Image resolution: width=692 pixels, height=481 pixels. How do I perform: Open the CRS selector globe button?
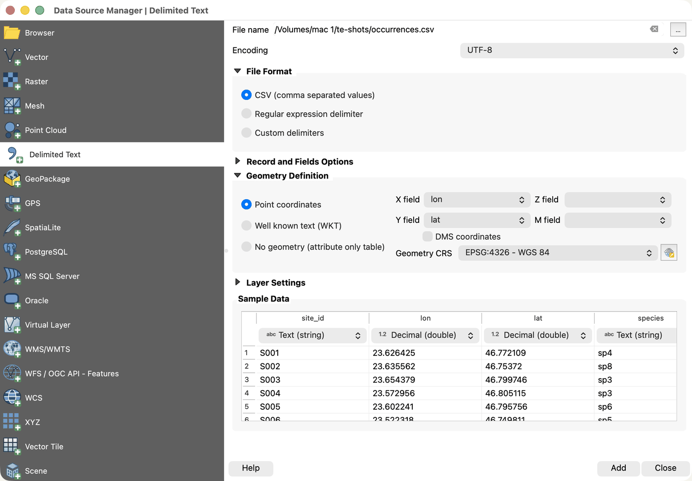[x=669, y=253]
